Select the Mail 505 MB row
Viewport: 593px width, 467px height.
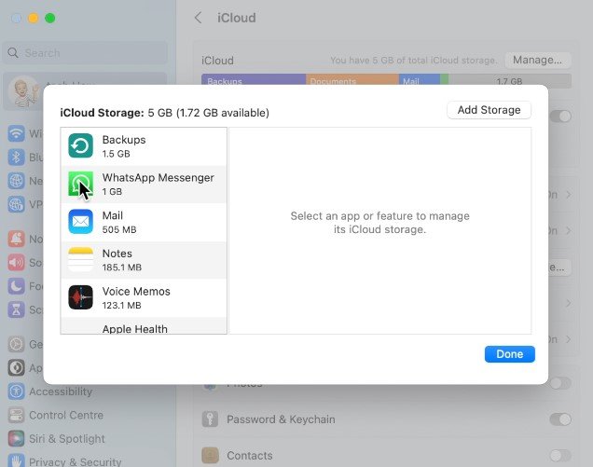(x=144, y=222)
